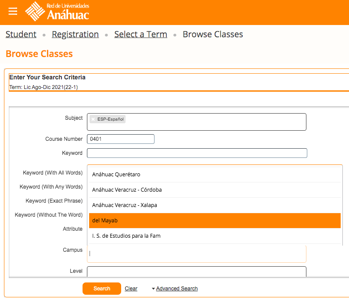The height and width of the screenshot is (300, 349).
Task: Click the Course Number field
Action: point(121,139)
